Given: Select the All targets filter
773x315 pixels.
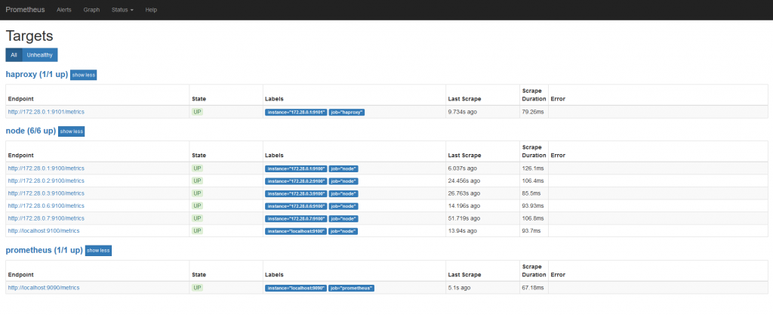Looking at the screenshot, I should [x=14, y=54].
